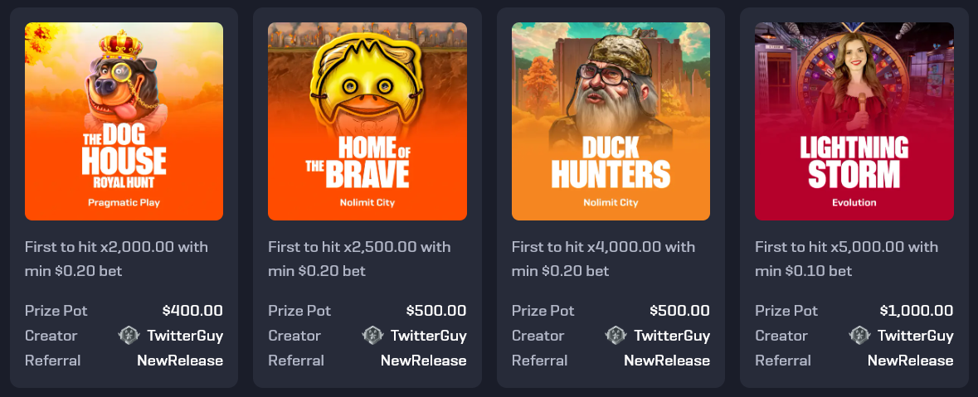Click NewRelease referral on Duck Hunters card
The width and height of the screenshot is (978, 397).
tap(667, 361)
